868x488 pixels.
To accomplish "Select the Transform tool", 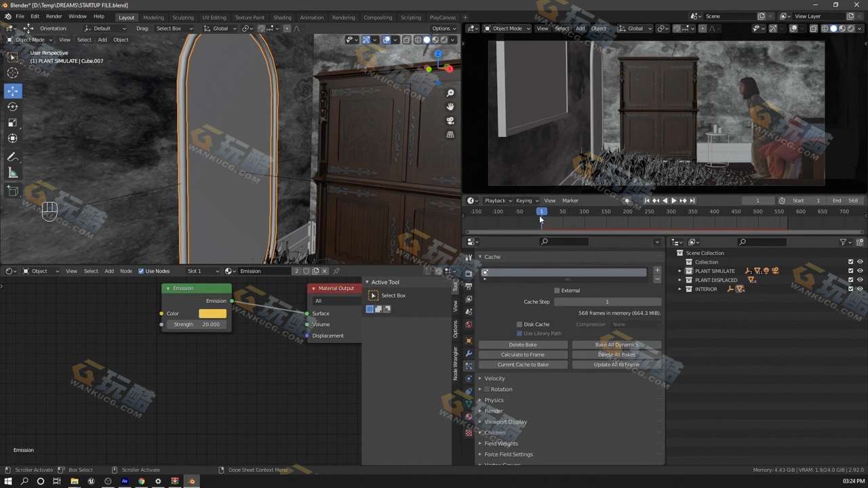I will tap(13, 138).
